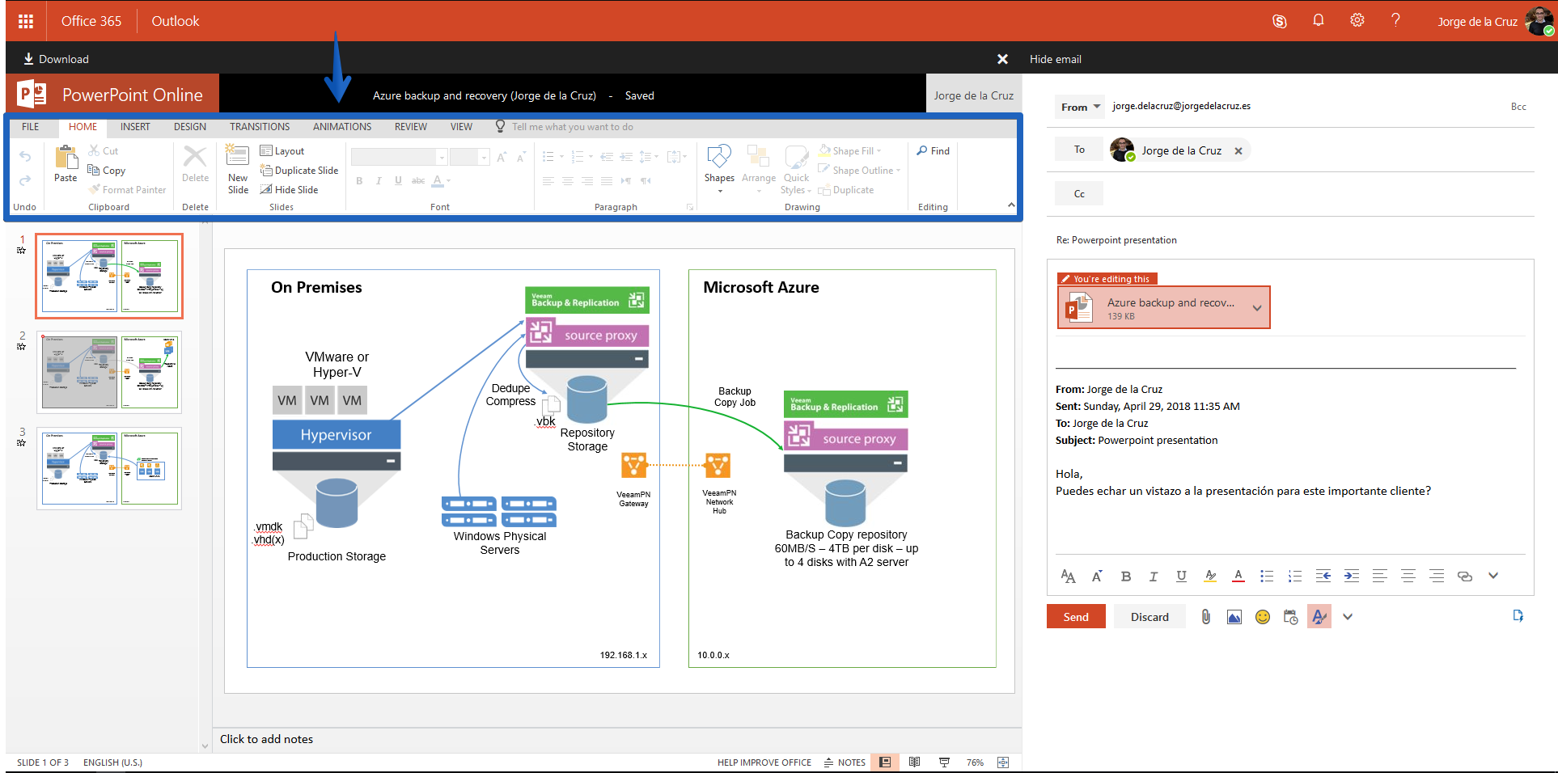Click Download in the attachment viewer bar
1558x773 pixels.
(56, 59)
